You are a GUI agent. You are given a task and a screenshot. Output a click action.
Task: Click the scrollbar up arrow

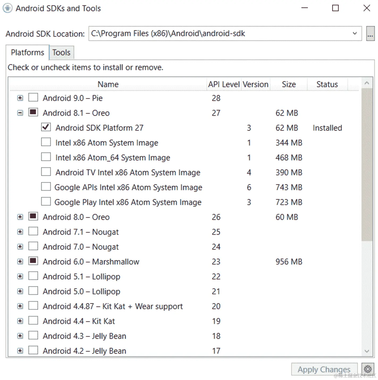(367, 83)
